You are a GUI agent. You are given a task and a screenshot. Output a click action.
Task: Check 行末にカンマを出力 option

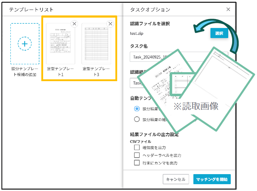point(137,163)
